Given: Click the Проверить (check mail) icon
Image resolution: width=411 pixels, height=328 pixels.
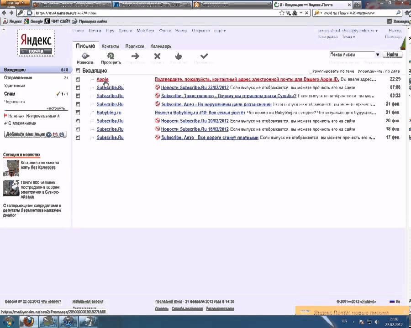Looking at the screenshot, I should tap(111, 56).
